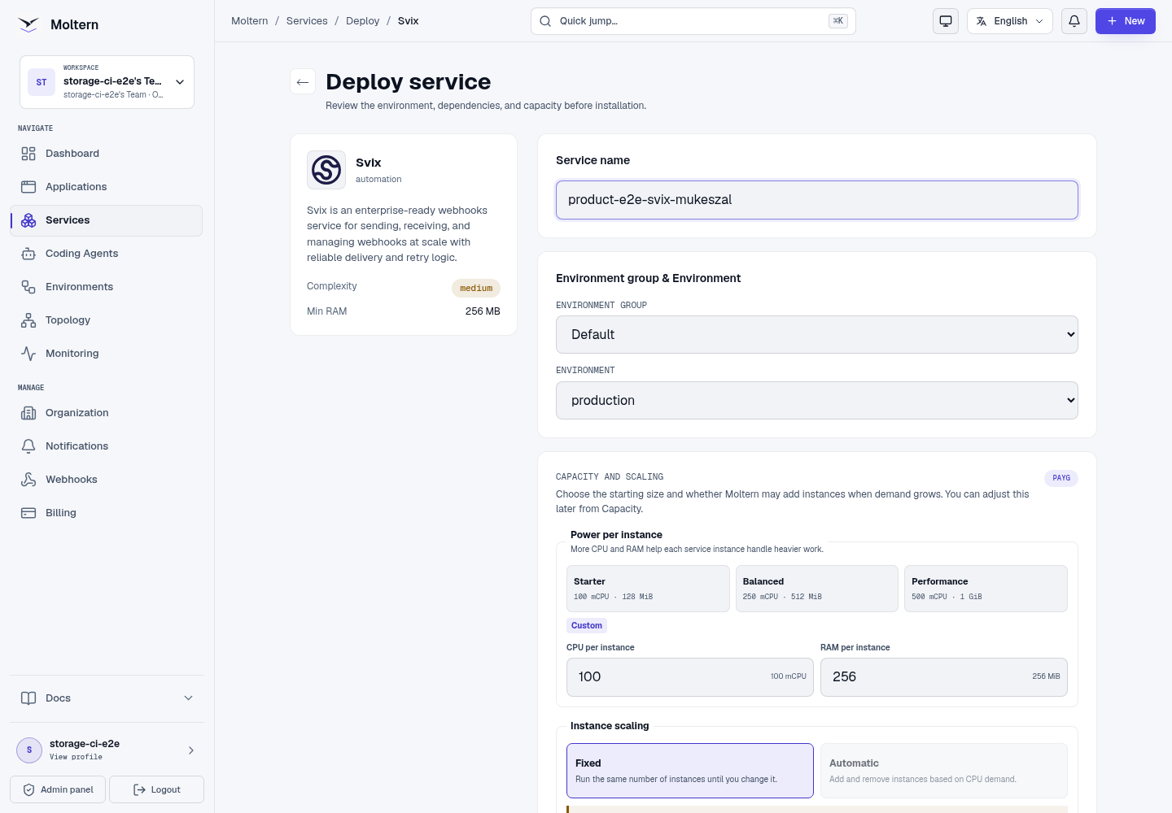This screenshot has width=1172, height=813.
Task: Open the production environment dropdown
Action: 817,401
